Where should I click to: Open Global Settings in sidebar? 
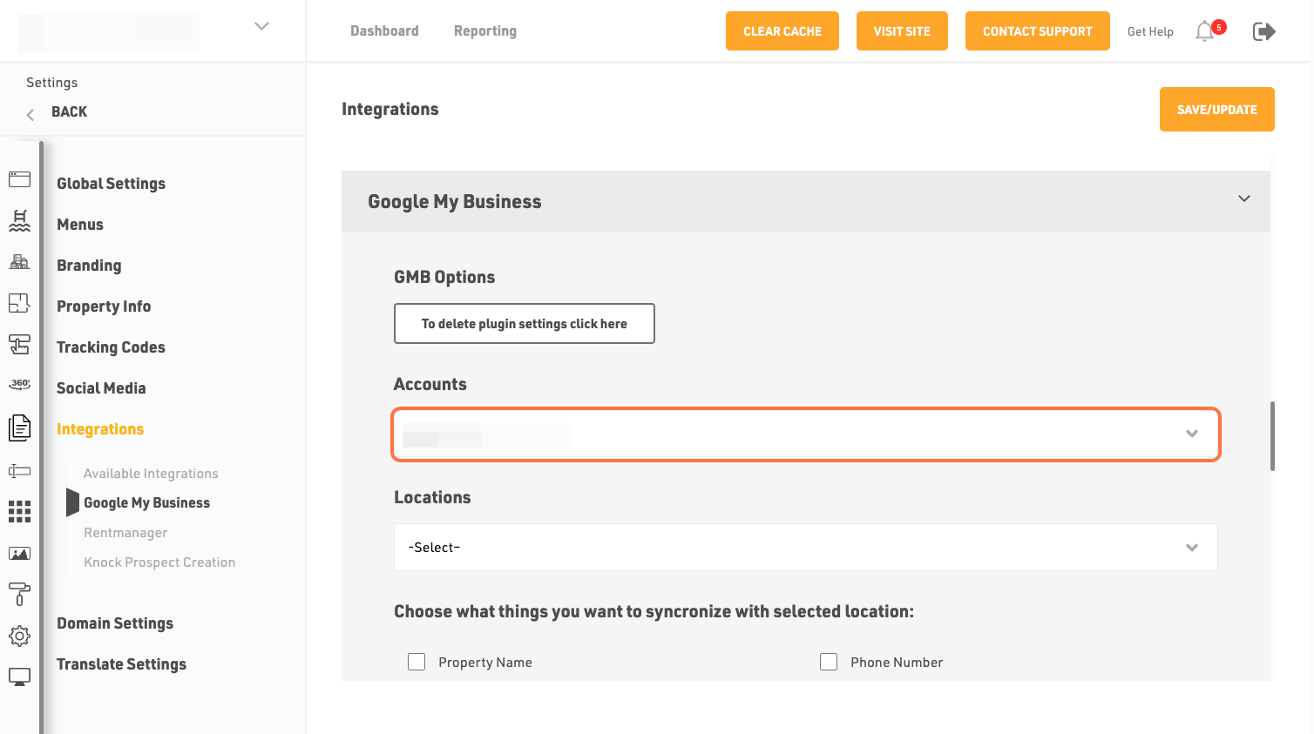tap(111, 184)
